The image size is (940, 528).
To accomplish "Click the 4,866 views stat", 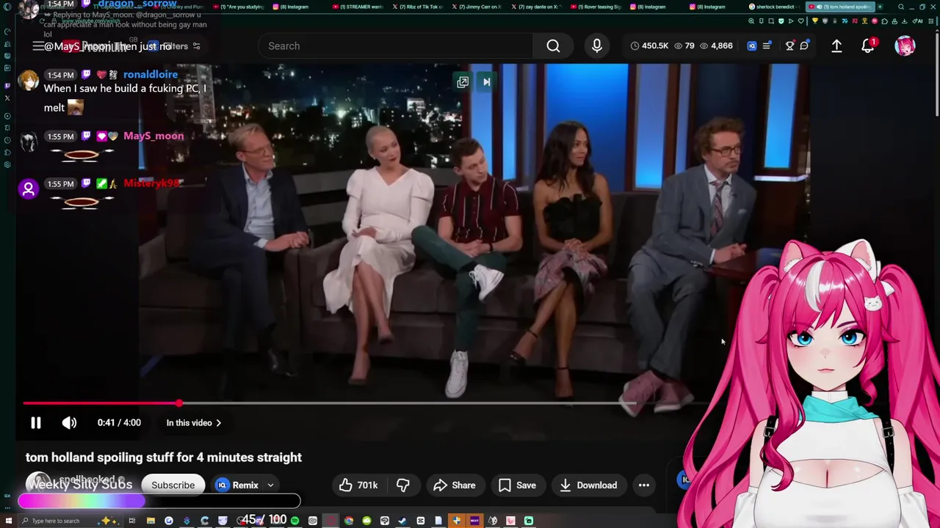I will 716,46.
